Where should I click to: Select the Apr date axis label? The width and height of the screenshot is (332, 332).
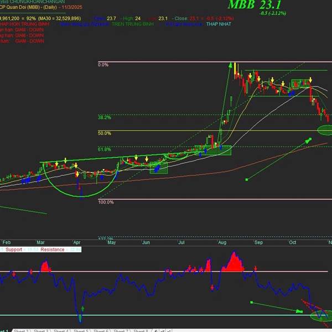coord(77,242)
